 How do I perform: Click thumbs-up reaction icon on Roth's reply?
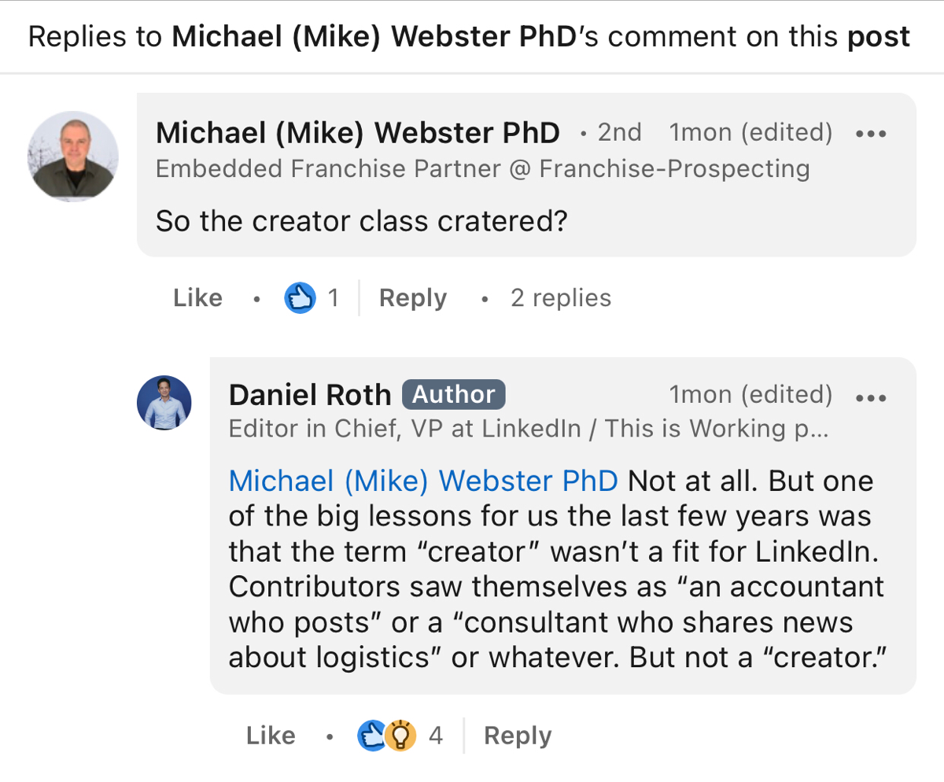371,736
